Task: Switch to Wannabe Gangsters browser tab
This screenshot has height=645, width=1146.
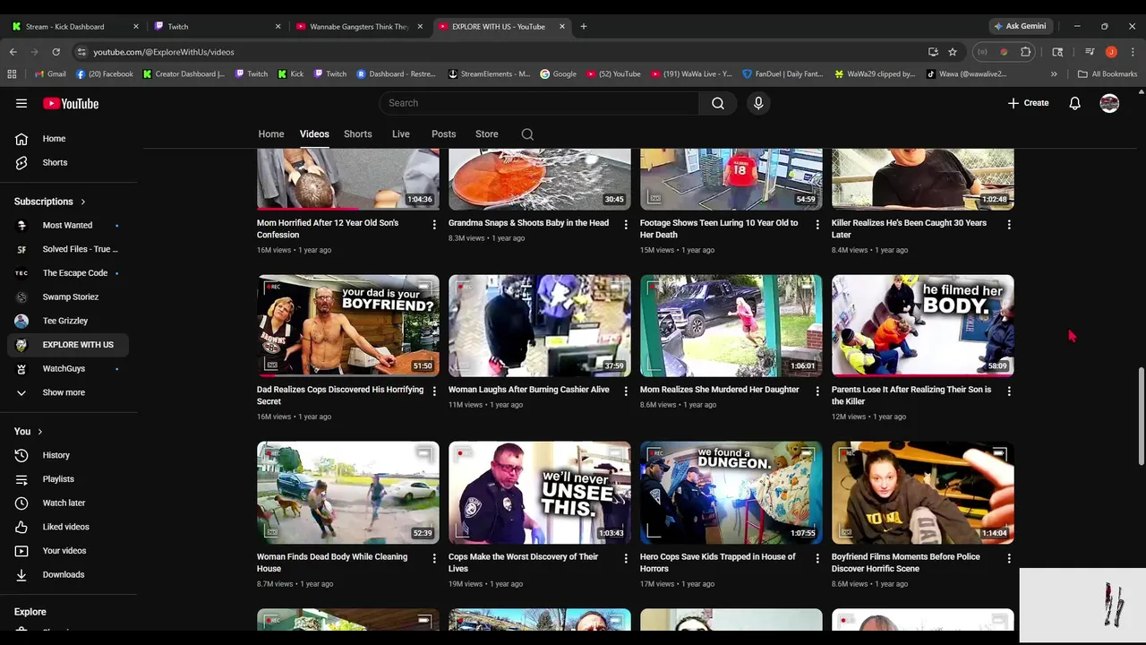Action: coord(358,26)
